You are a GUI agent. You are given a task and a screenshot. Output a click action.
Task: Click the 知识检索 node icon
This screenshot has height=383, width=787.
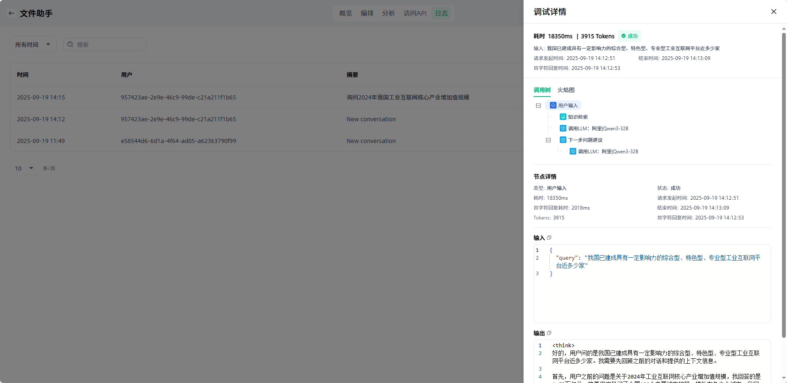click(563, 117)
